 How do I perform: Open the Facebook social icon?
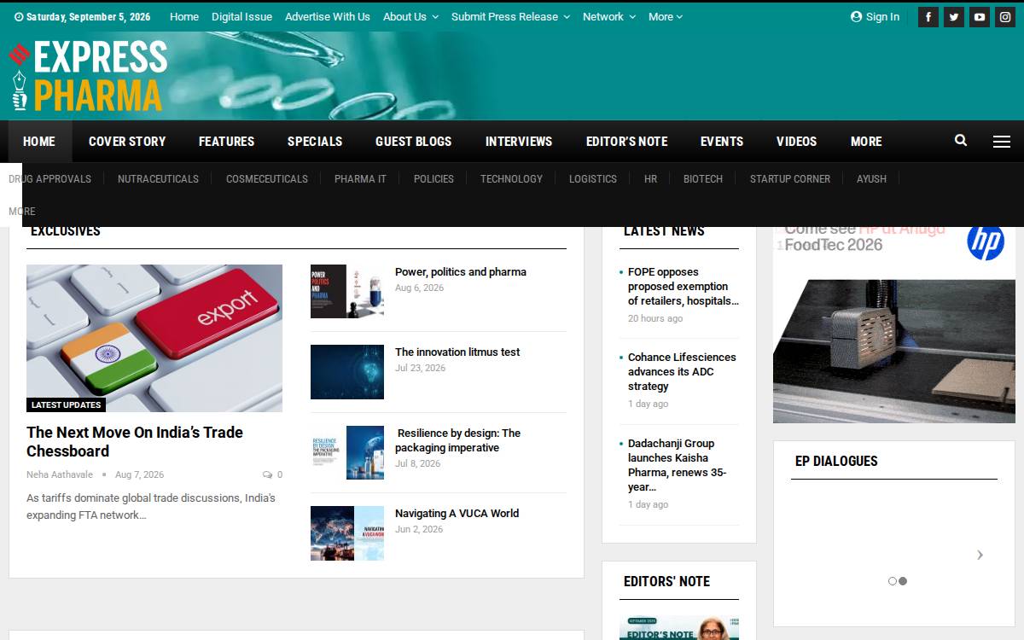coord(928,17)
